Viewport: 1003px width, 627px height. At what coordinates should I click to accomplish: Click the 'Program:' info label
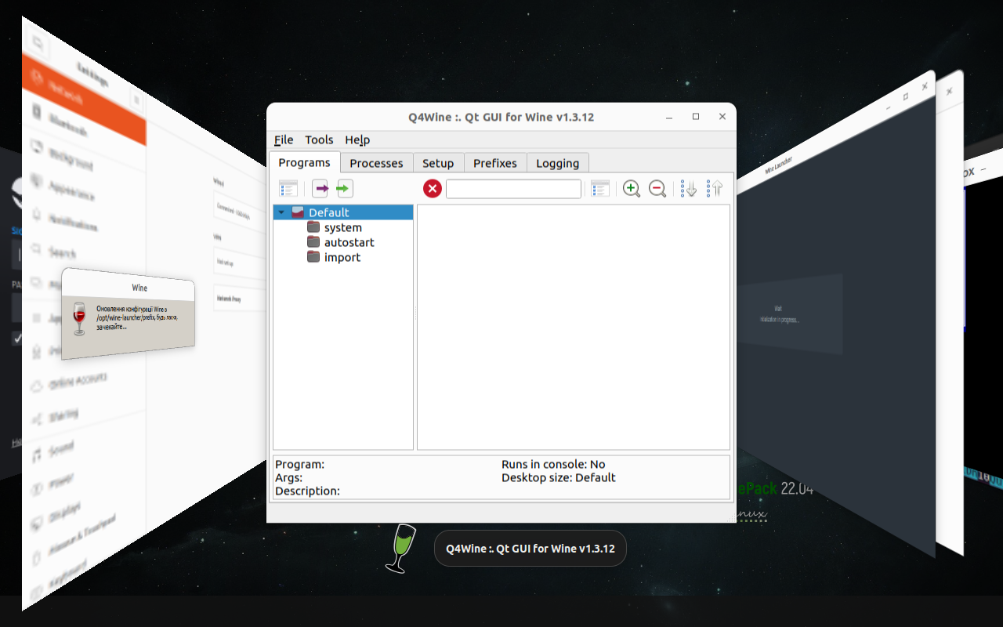[299, 464]
